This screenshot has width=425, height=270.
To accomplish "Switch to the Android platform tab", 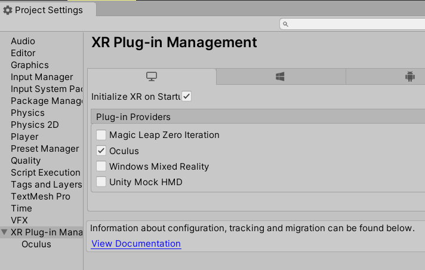I will click(386, 76).
